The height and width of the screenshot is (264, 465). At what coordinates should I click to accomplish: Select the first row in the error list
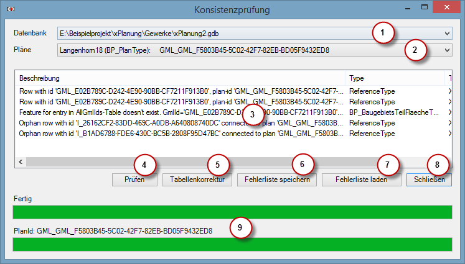[x=181, y=91]
